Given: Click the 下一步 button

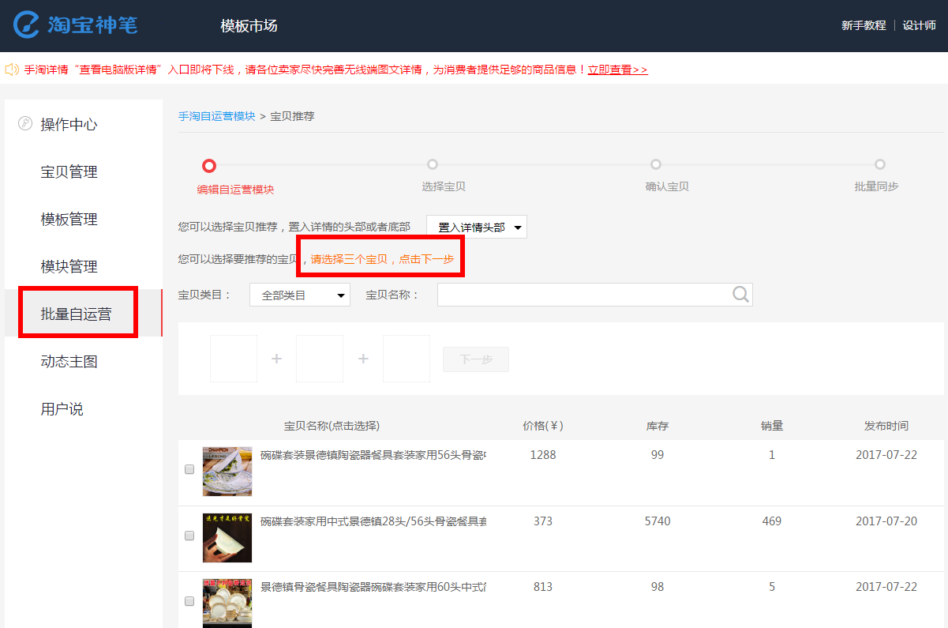Looking at the screenshot, I should [476, 359].
